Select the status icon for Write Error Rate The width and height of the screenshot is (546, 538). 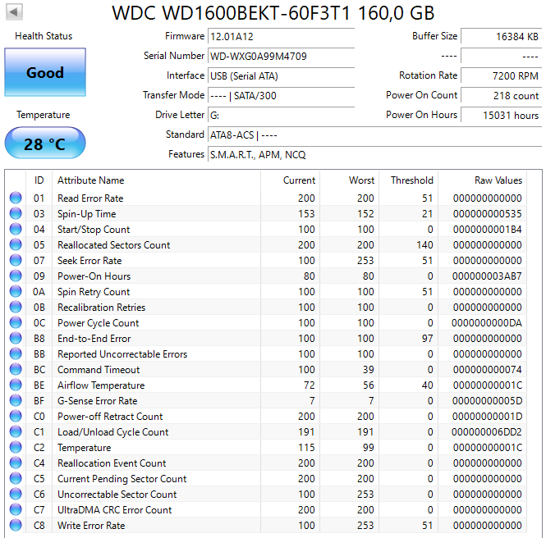coord(16,526)
